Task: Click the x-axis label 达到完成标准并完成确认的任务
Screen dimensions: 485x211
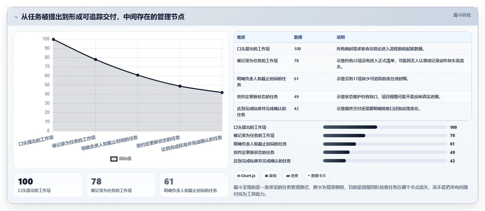Action: 192,143
